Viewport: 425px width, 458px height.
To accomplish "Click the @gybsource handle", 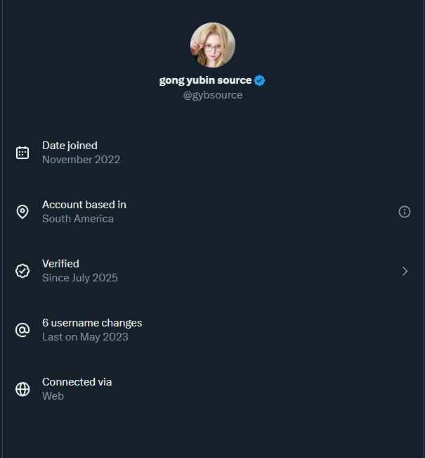I will pos(213,95).
